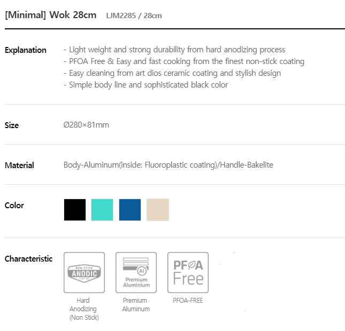This screenshot has width=345, height=331.
Task: Click the 'Premium Aluminum' caption under the icon
Action: point(136,305)
